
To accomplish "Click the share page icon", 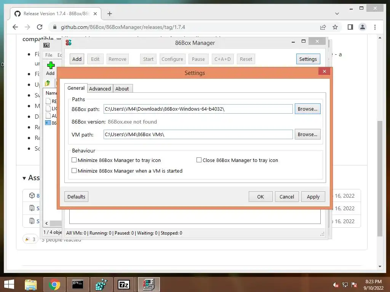I will click(x=323, y=27).
